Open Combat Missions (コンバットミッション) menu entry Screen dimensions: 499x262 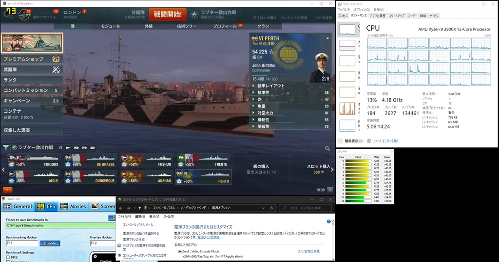click(31, 90)
